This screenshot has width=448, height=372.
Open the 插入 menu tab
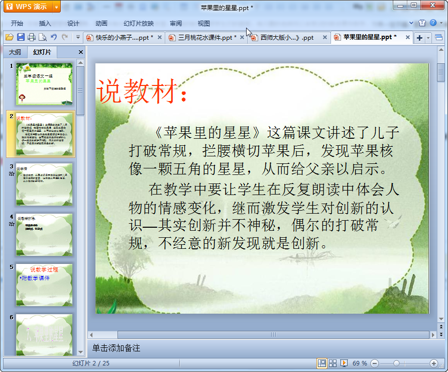[45, 24]
